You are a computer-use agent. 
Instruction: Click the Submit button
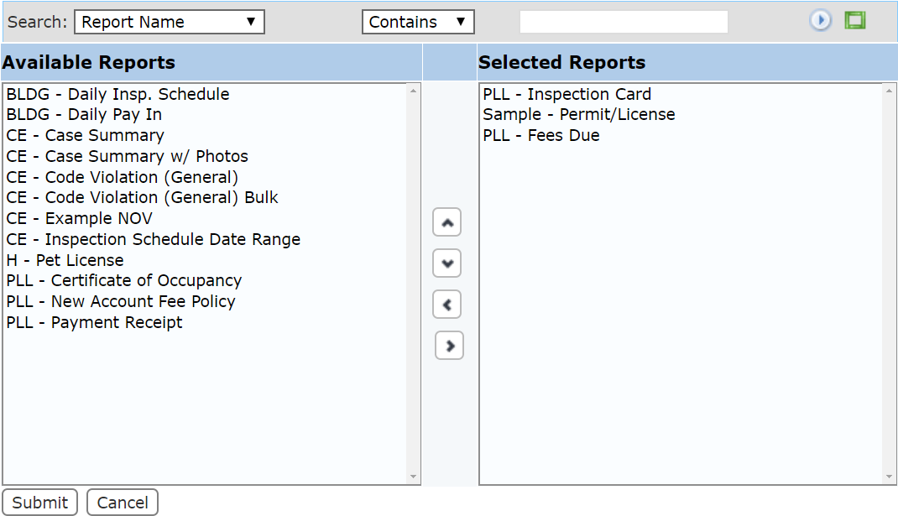coord(40,503)
